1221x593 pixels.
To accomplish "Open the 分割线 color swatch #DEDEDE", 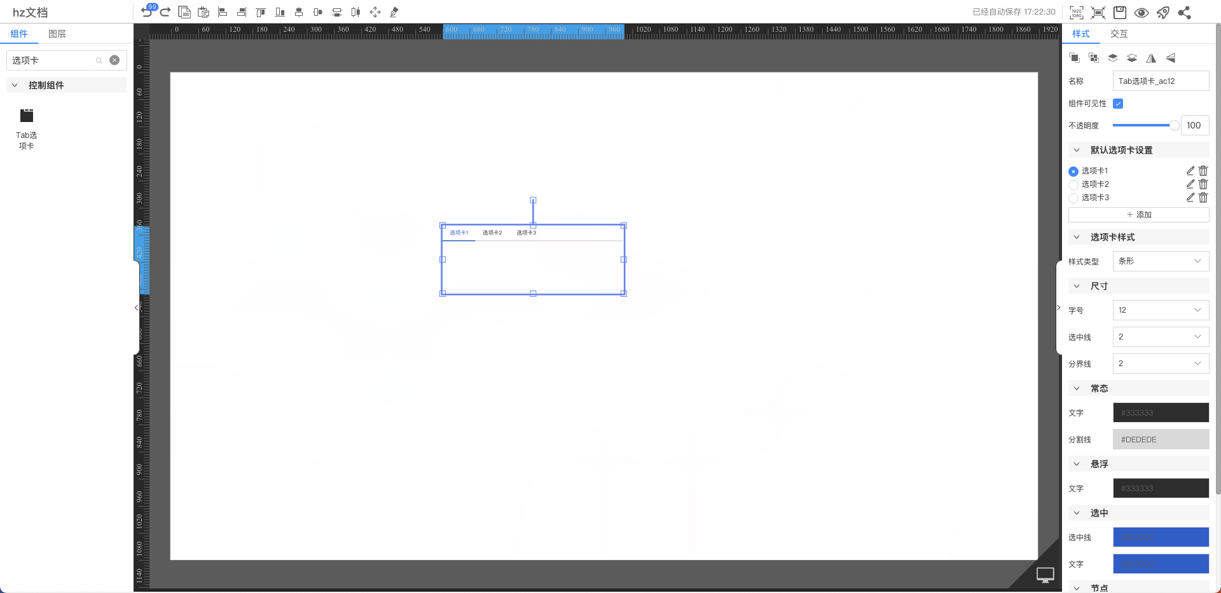I will coord(1161,439).
